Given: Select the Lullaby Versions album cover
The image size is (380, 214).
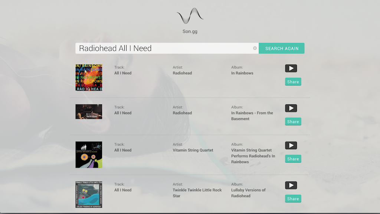Looking at the screenshot, I should [89, 195].
